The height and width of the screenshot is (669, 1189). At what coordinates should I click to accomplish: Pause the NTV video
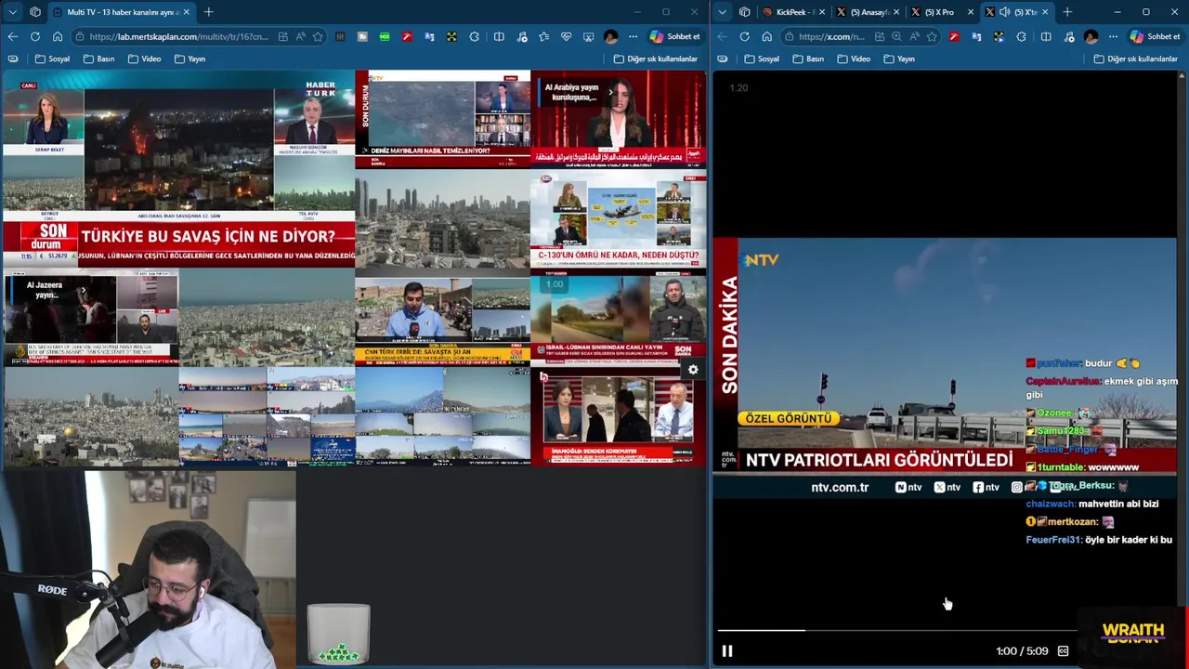tap(727, 651)
